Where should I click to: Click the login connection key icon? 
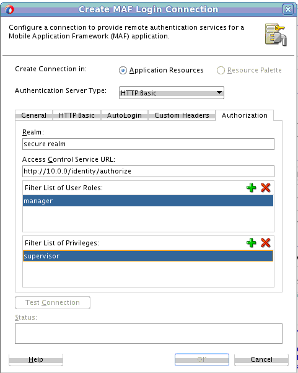(276, 35)
